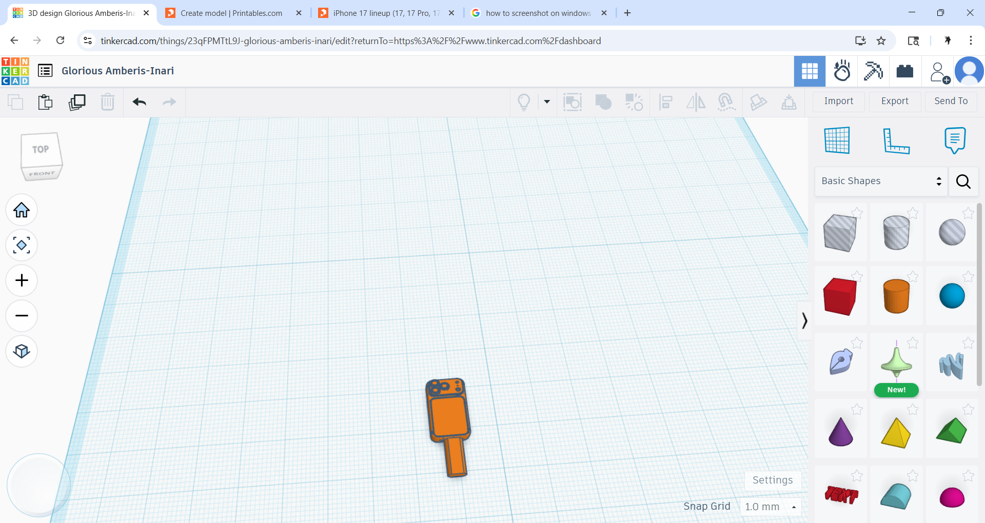The width and height of the screenshot is (985, 523).
Task: Open the Snap Grid 1.0 mm dropdown
Action: coord(771,507)
